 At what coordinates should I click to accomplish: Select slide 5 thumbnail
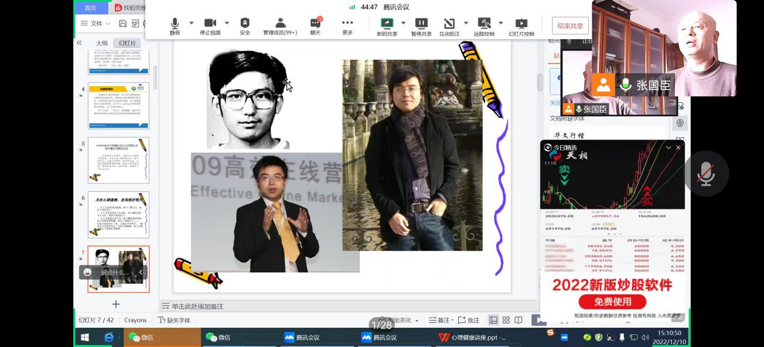(x=119, y=160)
